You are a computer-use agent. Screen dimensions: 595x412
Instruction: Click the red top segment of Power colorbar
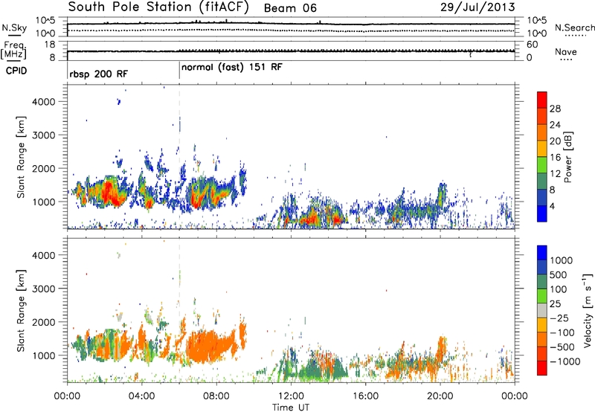click(542, 100)
